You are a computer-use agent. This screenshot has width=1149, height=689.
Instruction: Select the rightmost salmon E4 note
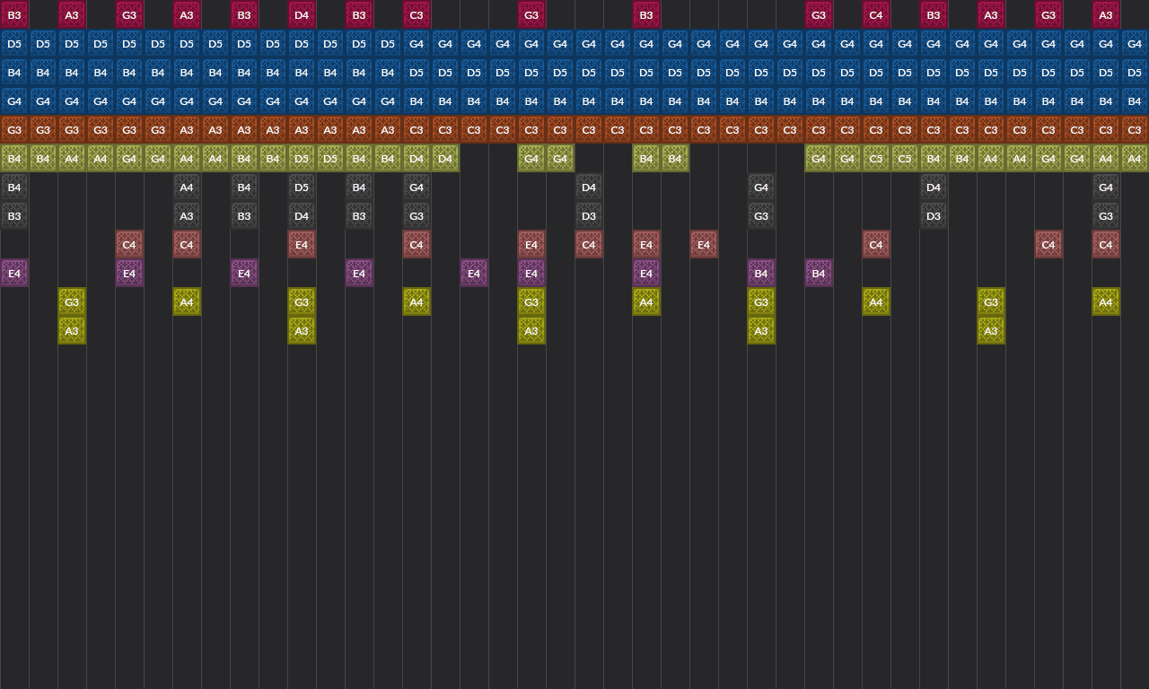pyautogui.click(x=704, y=245)
